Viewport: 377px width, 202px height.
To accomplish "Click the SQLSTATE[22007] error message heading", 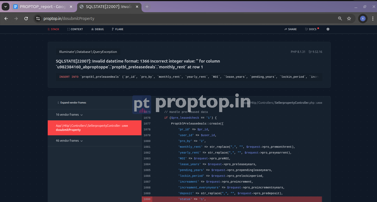I will [x=138, y=64].
